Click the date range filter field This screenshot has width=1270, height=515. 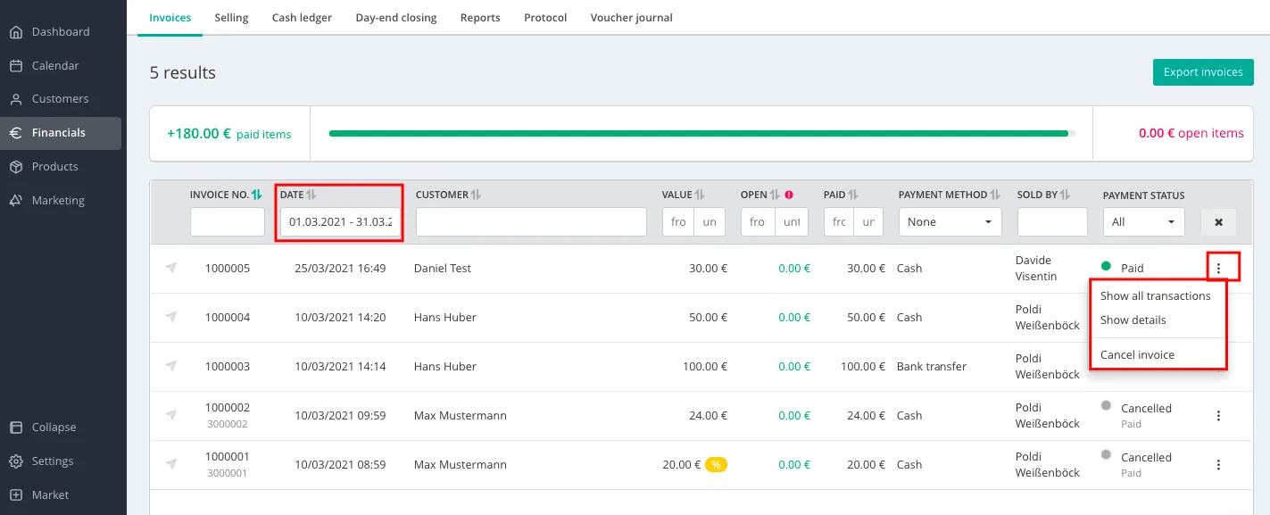pos(340,222)
